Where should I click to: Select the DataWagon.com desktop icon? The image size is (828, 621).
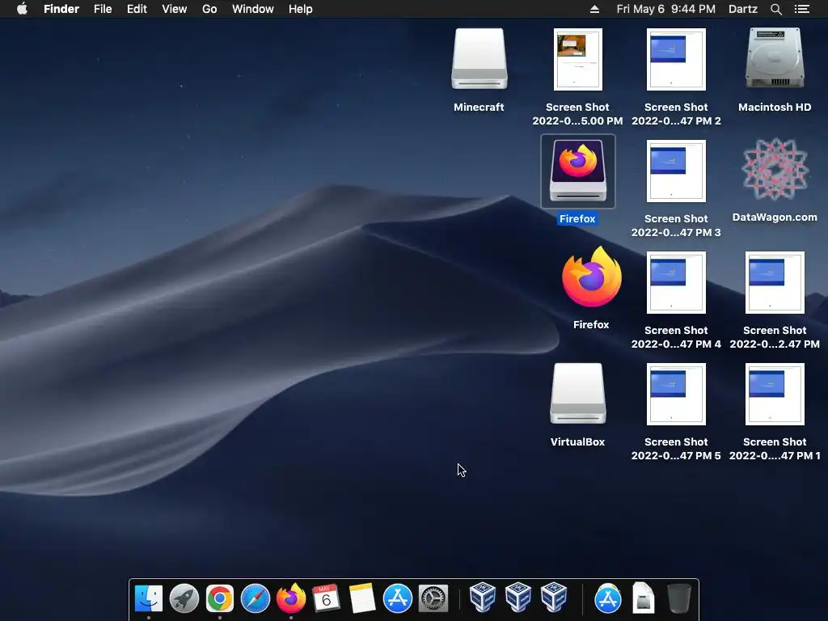(x=775, y=170)
